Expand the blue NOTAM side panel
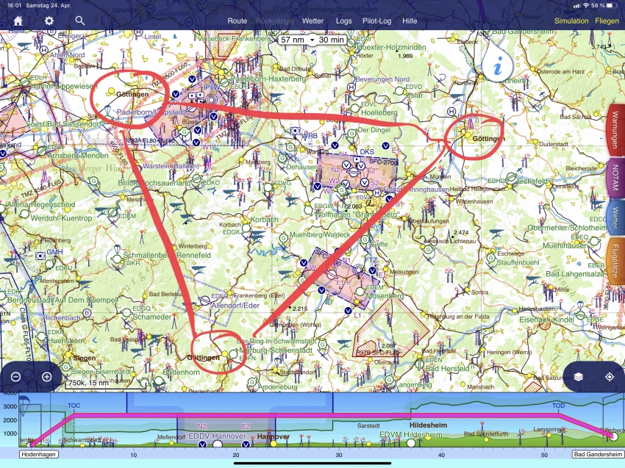The width and height of the screenshot is (625, 468). coord(615,179)
